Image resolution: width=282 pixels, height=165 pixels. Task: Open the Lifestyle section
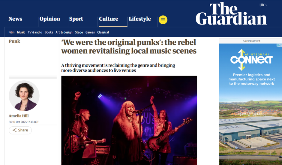(x=140, y=19)
